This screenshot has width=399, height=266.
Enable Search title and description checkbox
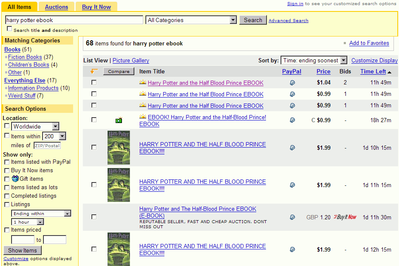[9, 29]
